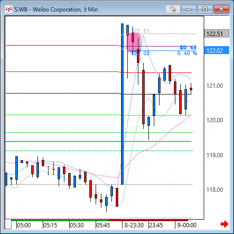Click the 119.00 price axis value
This screenshot has width=234, height=234.
(x=215, y=155)
